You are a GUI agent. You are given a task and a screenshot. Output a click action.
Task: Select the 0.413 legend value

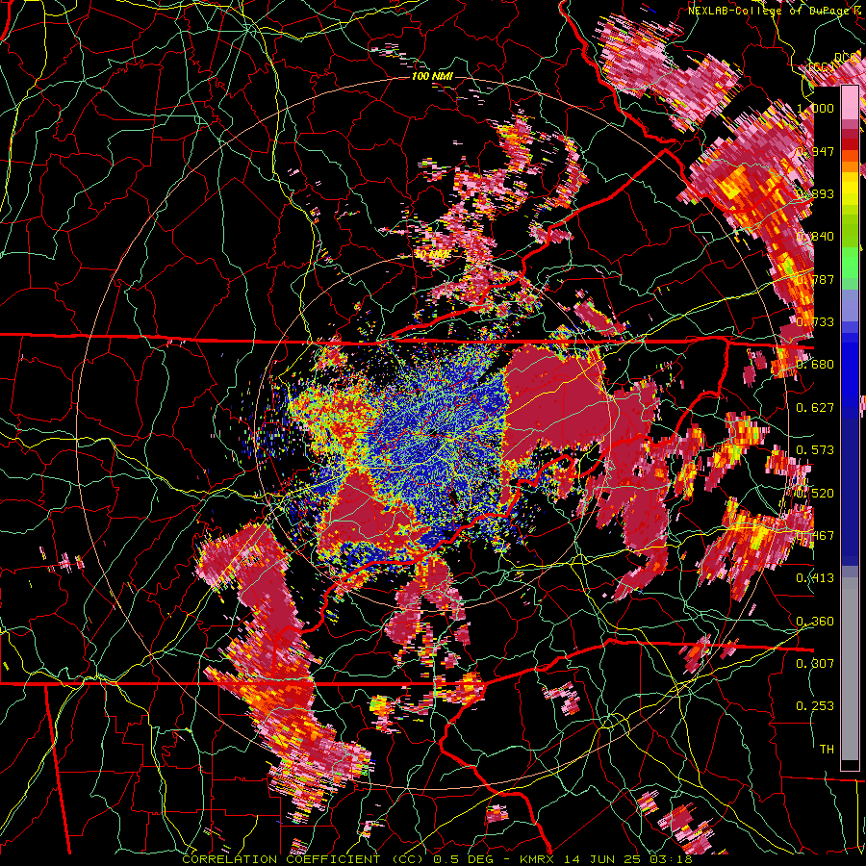(x=816, y=578)
